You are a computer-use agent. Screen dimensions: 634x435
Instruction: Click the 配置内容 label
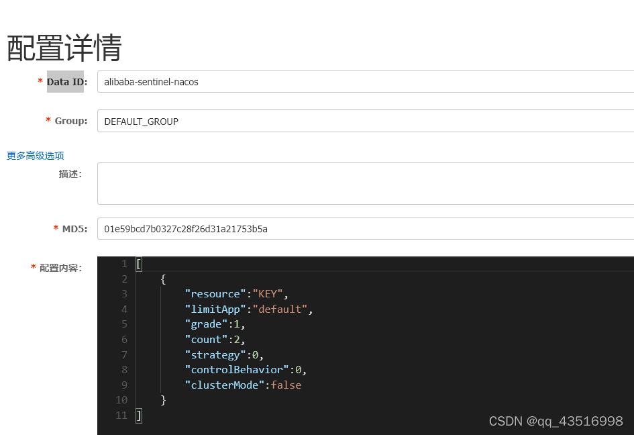tap(60, 268)
